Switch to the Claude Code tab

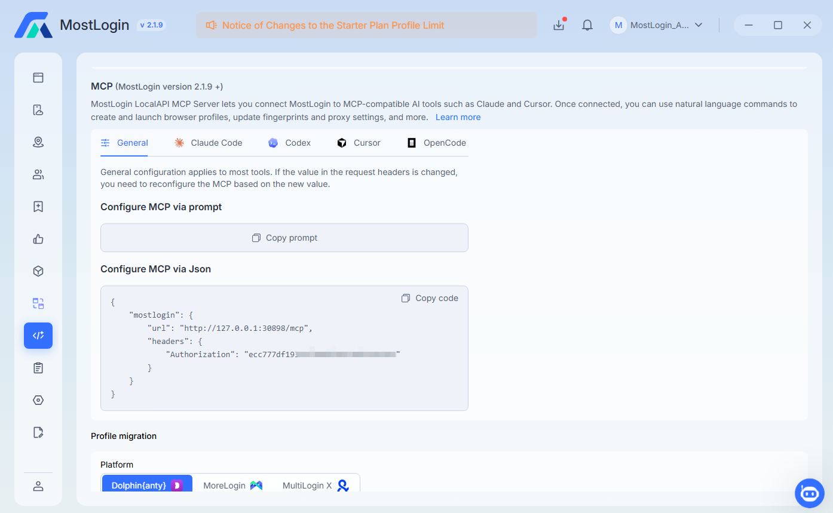click(x=209, y=143)
